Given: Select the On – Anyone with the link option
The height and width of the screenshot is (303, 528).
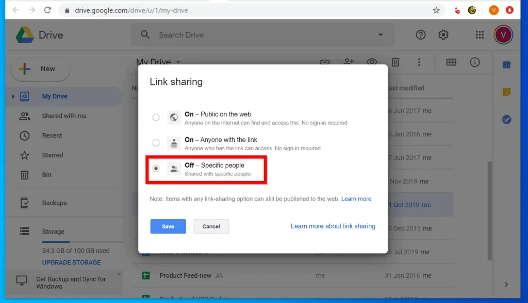Looking at the screenshot, I should 156,143.
